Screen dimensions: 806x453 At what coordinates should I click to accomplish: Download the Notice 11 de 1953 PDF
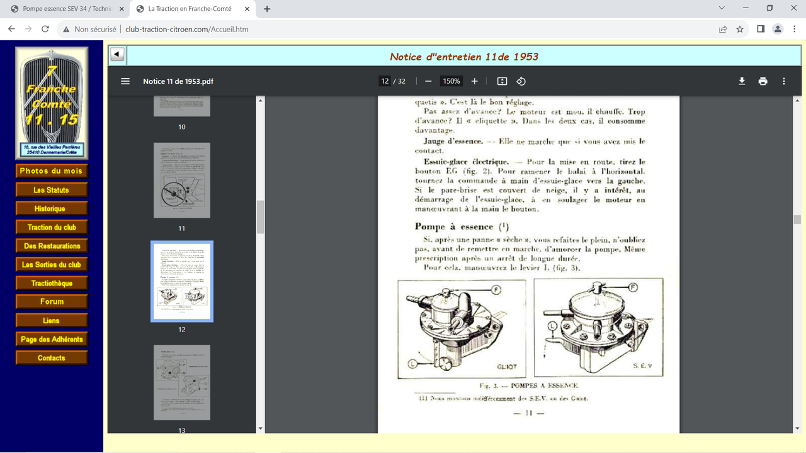coord(742,81)
